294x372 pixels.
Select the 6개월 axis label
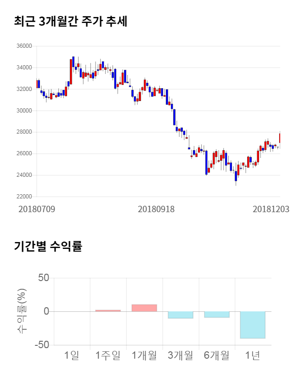point(216,355)
